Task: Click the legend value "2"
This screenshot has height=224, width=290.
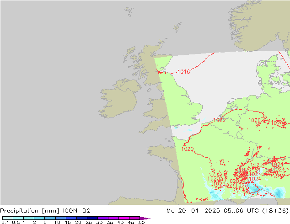Action: pos(34,222)
